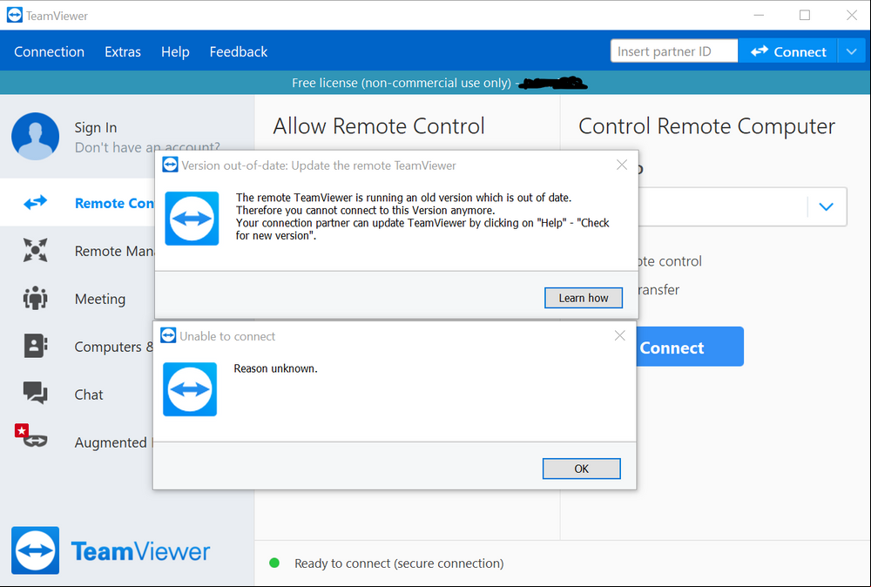
Task: Click TeamViewer logo in Unable to connect dialog
Action: 189,389
